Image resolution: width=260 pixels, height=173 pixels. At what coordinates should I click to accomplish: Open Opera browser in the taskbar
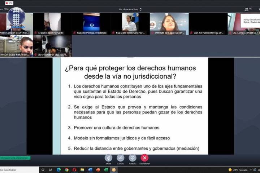coord(74,170)
